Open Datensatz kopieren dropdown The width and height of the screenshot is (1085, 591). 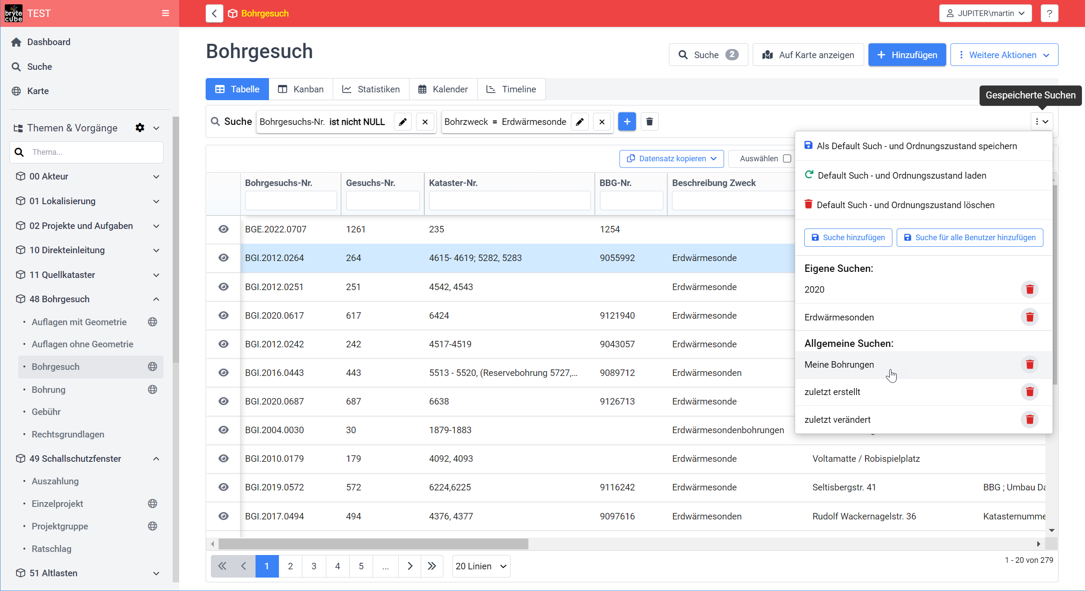pos(672,159)
